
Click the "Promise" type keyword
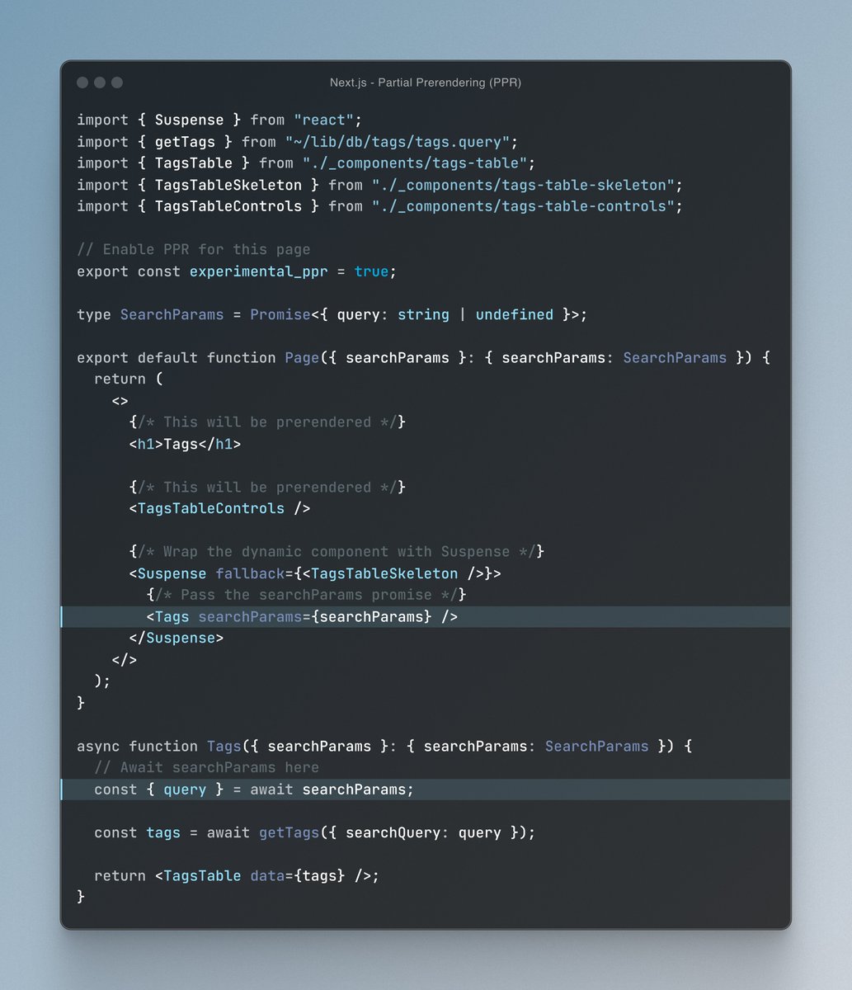(280, 314)
